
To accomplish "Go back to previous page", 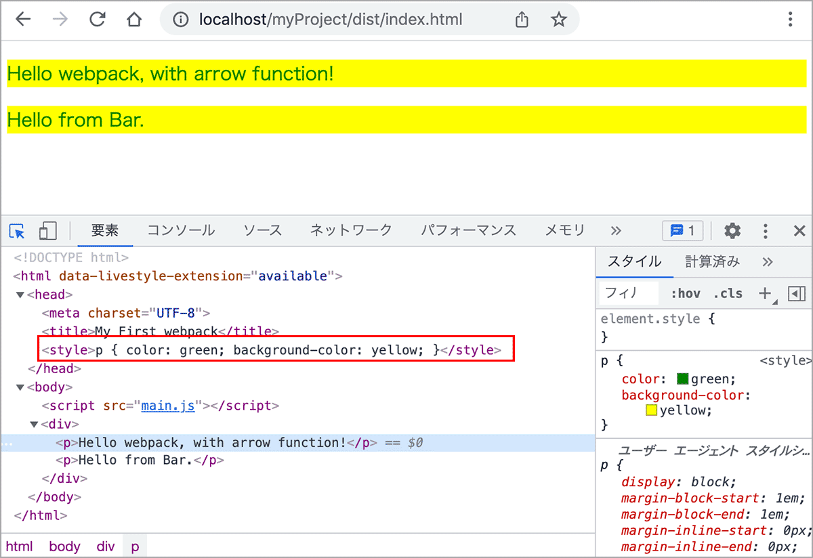I will click(x=24, y=19).
